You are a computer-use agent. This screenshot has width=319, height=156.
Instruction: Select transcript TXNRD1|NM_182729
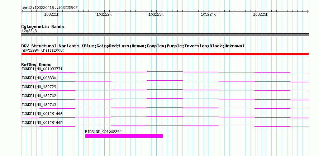(39, 87)
